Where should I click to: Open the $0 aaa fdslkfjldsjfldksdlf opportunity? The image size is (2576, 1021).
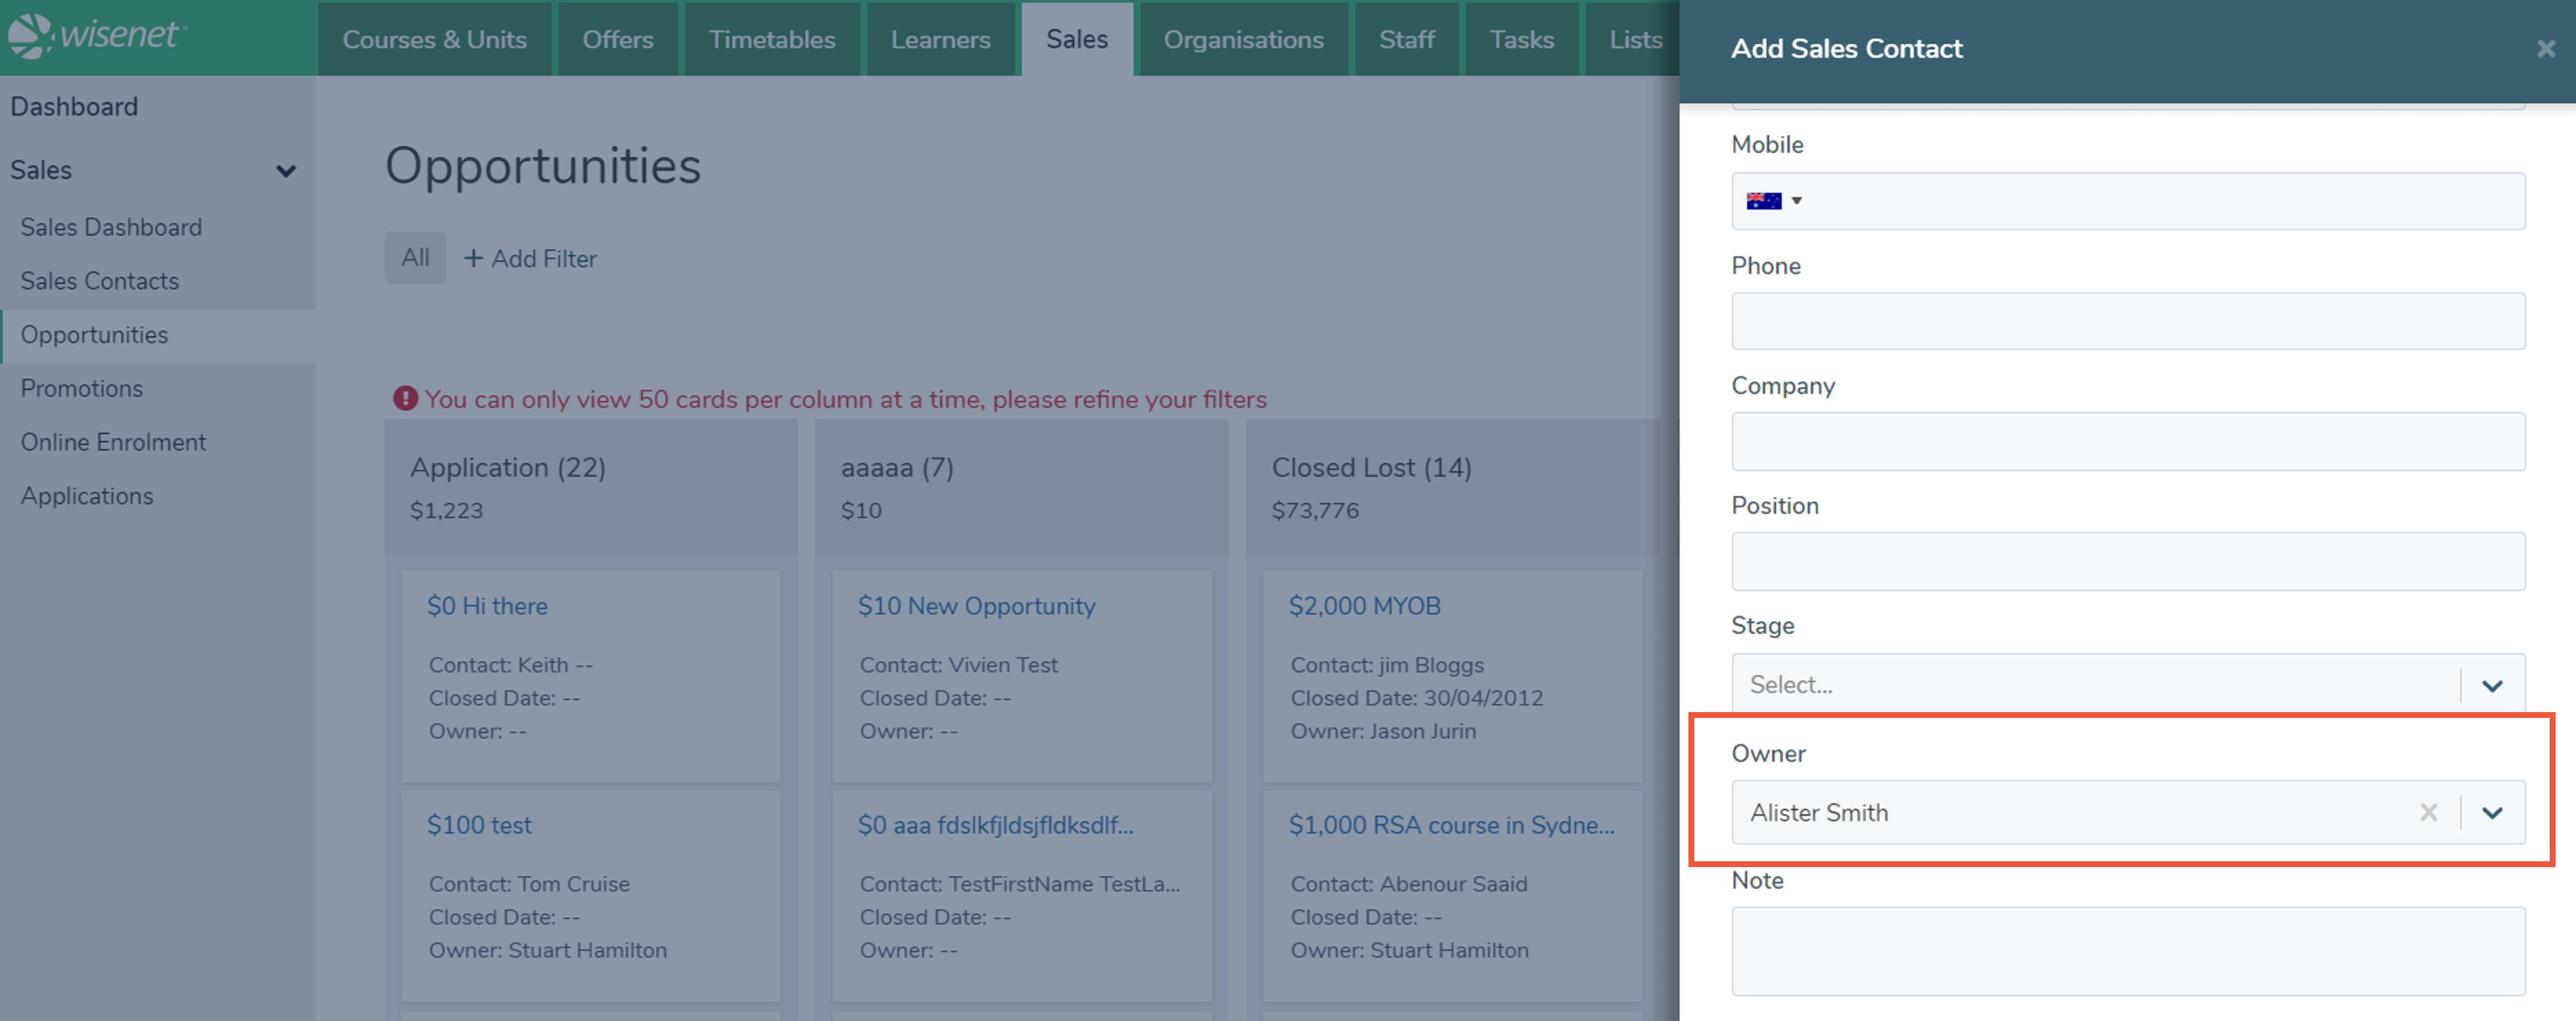coord(995,825)
